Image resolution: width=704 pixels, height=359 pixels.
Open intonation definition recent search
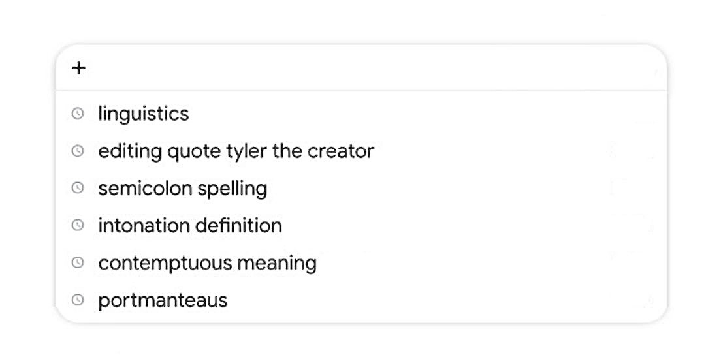(x=361, y=225)
